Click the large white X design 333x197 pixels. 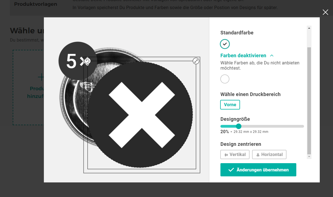[142, 115]
